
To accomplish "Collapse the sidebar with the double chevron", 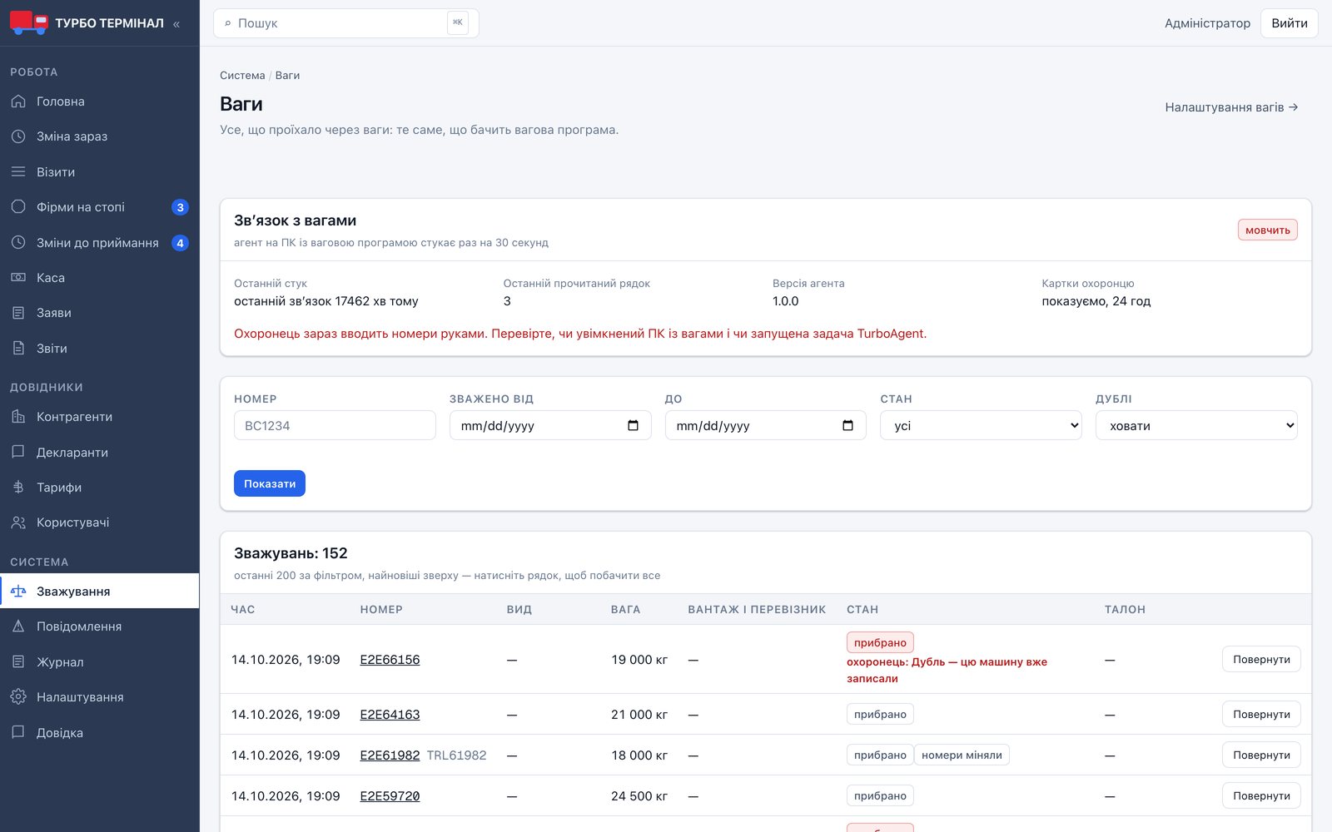I will [x=176, y=24].
